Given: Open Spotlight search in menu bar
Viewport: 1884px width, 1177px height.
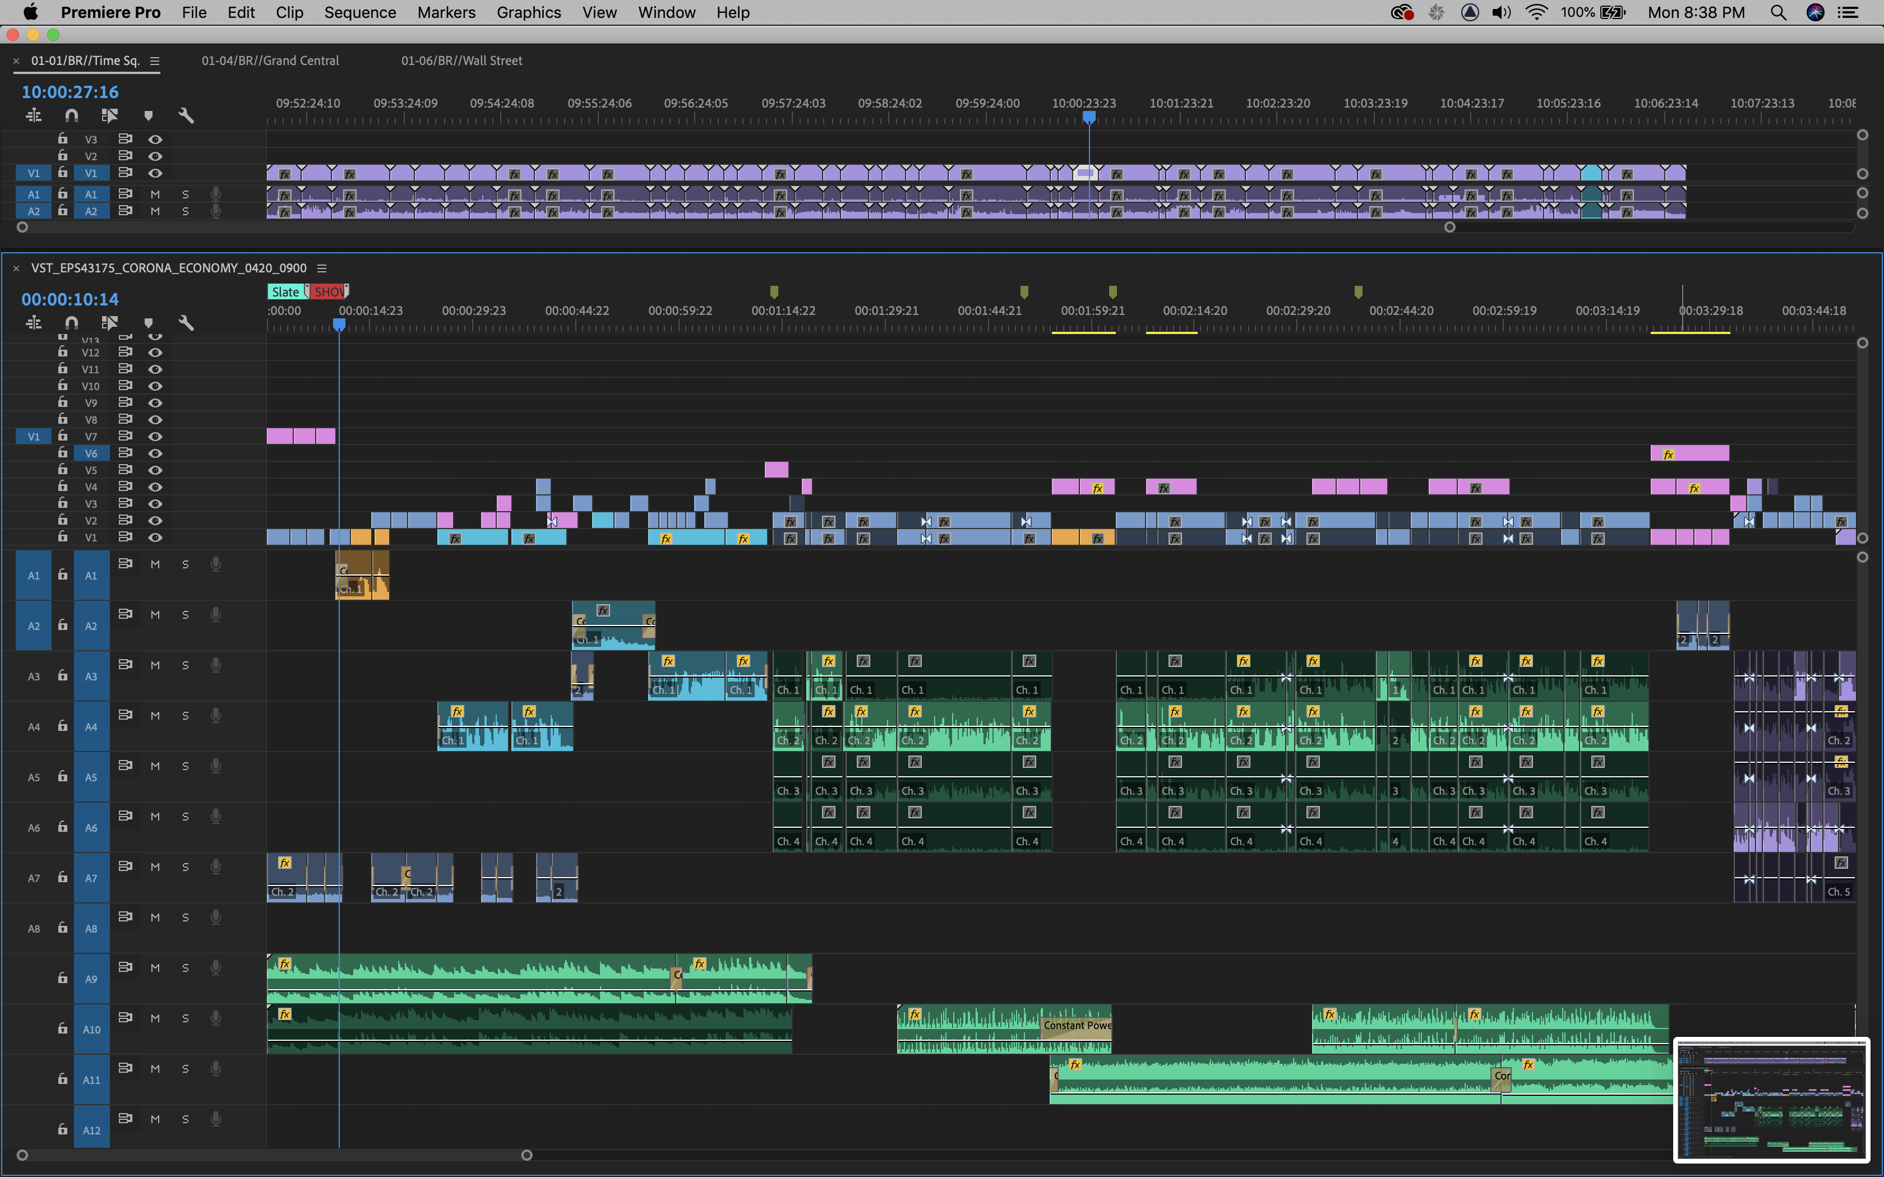Looking at the screenshot, I should pos(1777,12).
